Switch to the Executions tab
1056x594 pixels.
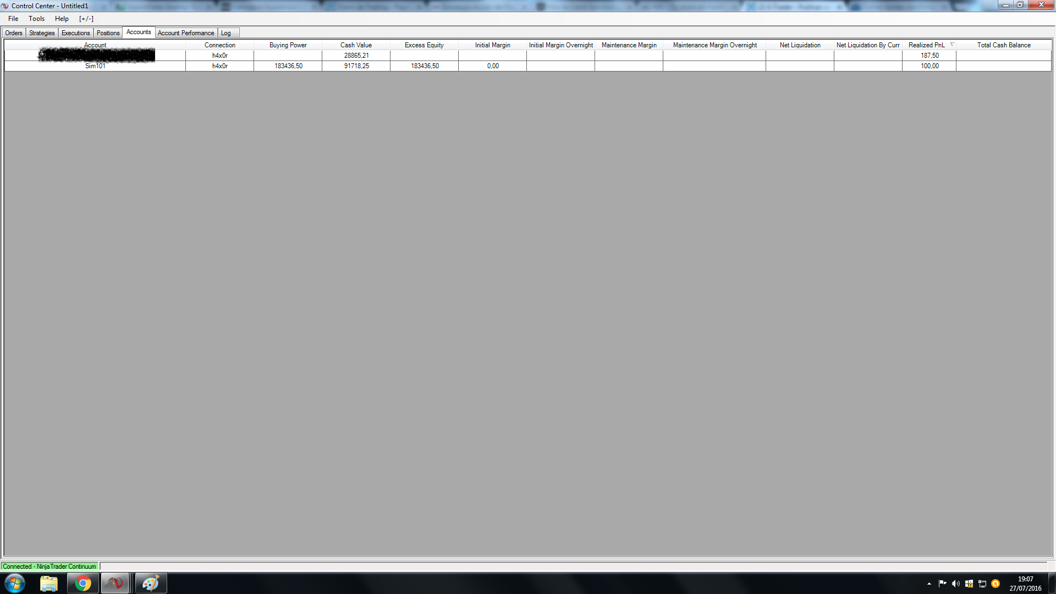pyautogui.click(x=75, y=33)
